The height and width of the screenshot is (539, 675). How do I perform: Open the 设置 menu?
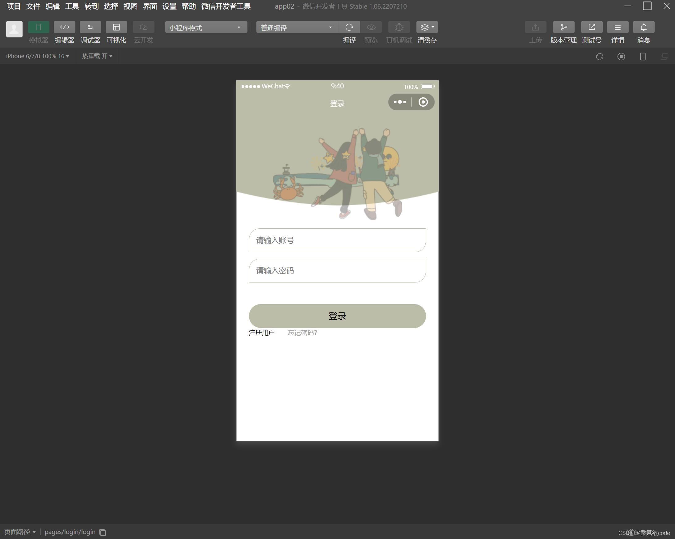point(169,6)
